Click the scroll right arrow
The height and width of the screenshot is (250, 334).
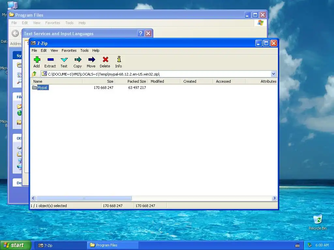pyautogui.click(x=274, y=198)
